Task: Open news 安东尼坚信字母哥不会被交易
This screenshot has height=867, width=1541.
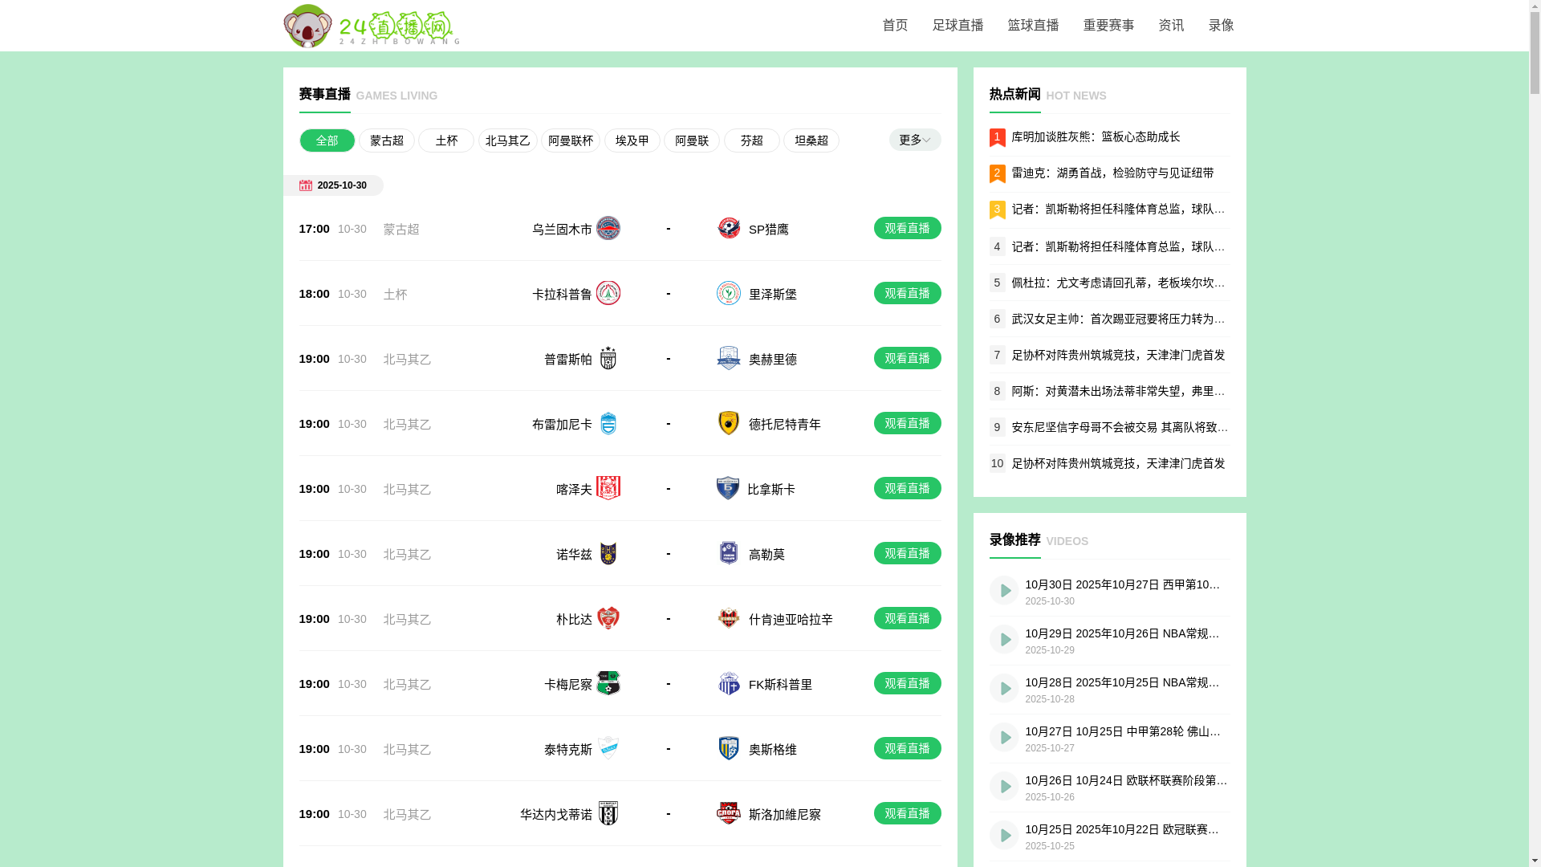Action: [x=1120, y=427]
